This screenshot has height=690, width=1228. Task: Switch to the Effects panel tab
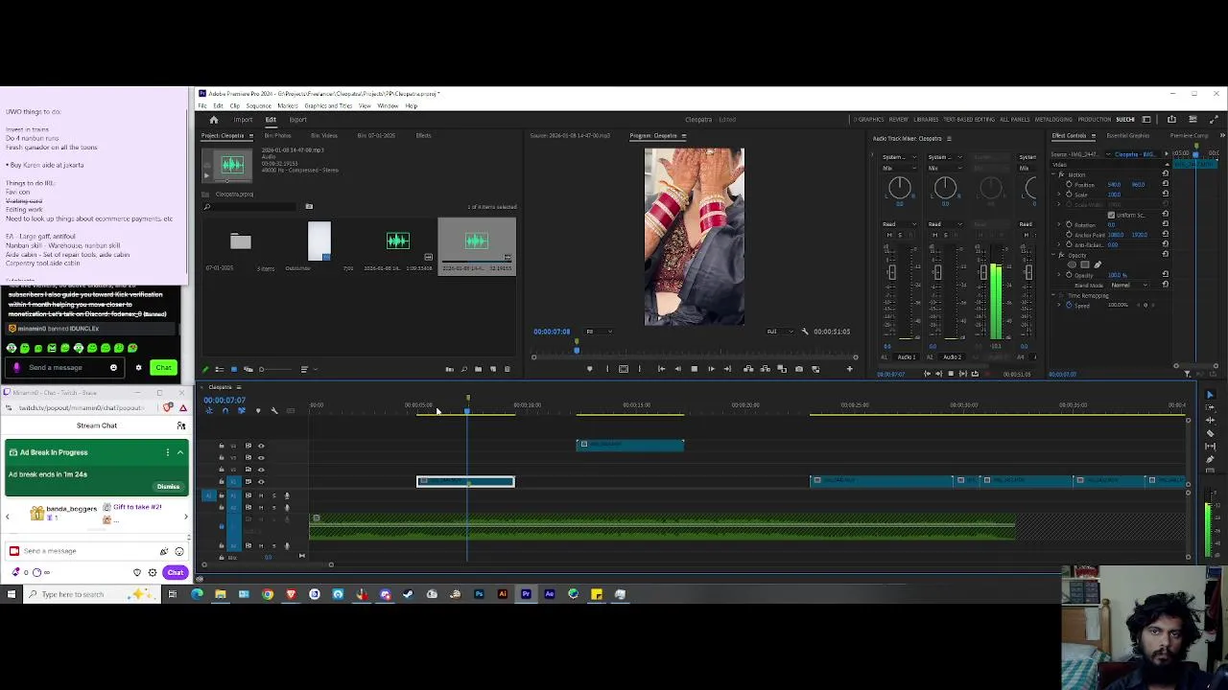coord(423,135)
